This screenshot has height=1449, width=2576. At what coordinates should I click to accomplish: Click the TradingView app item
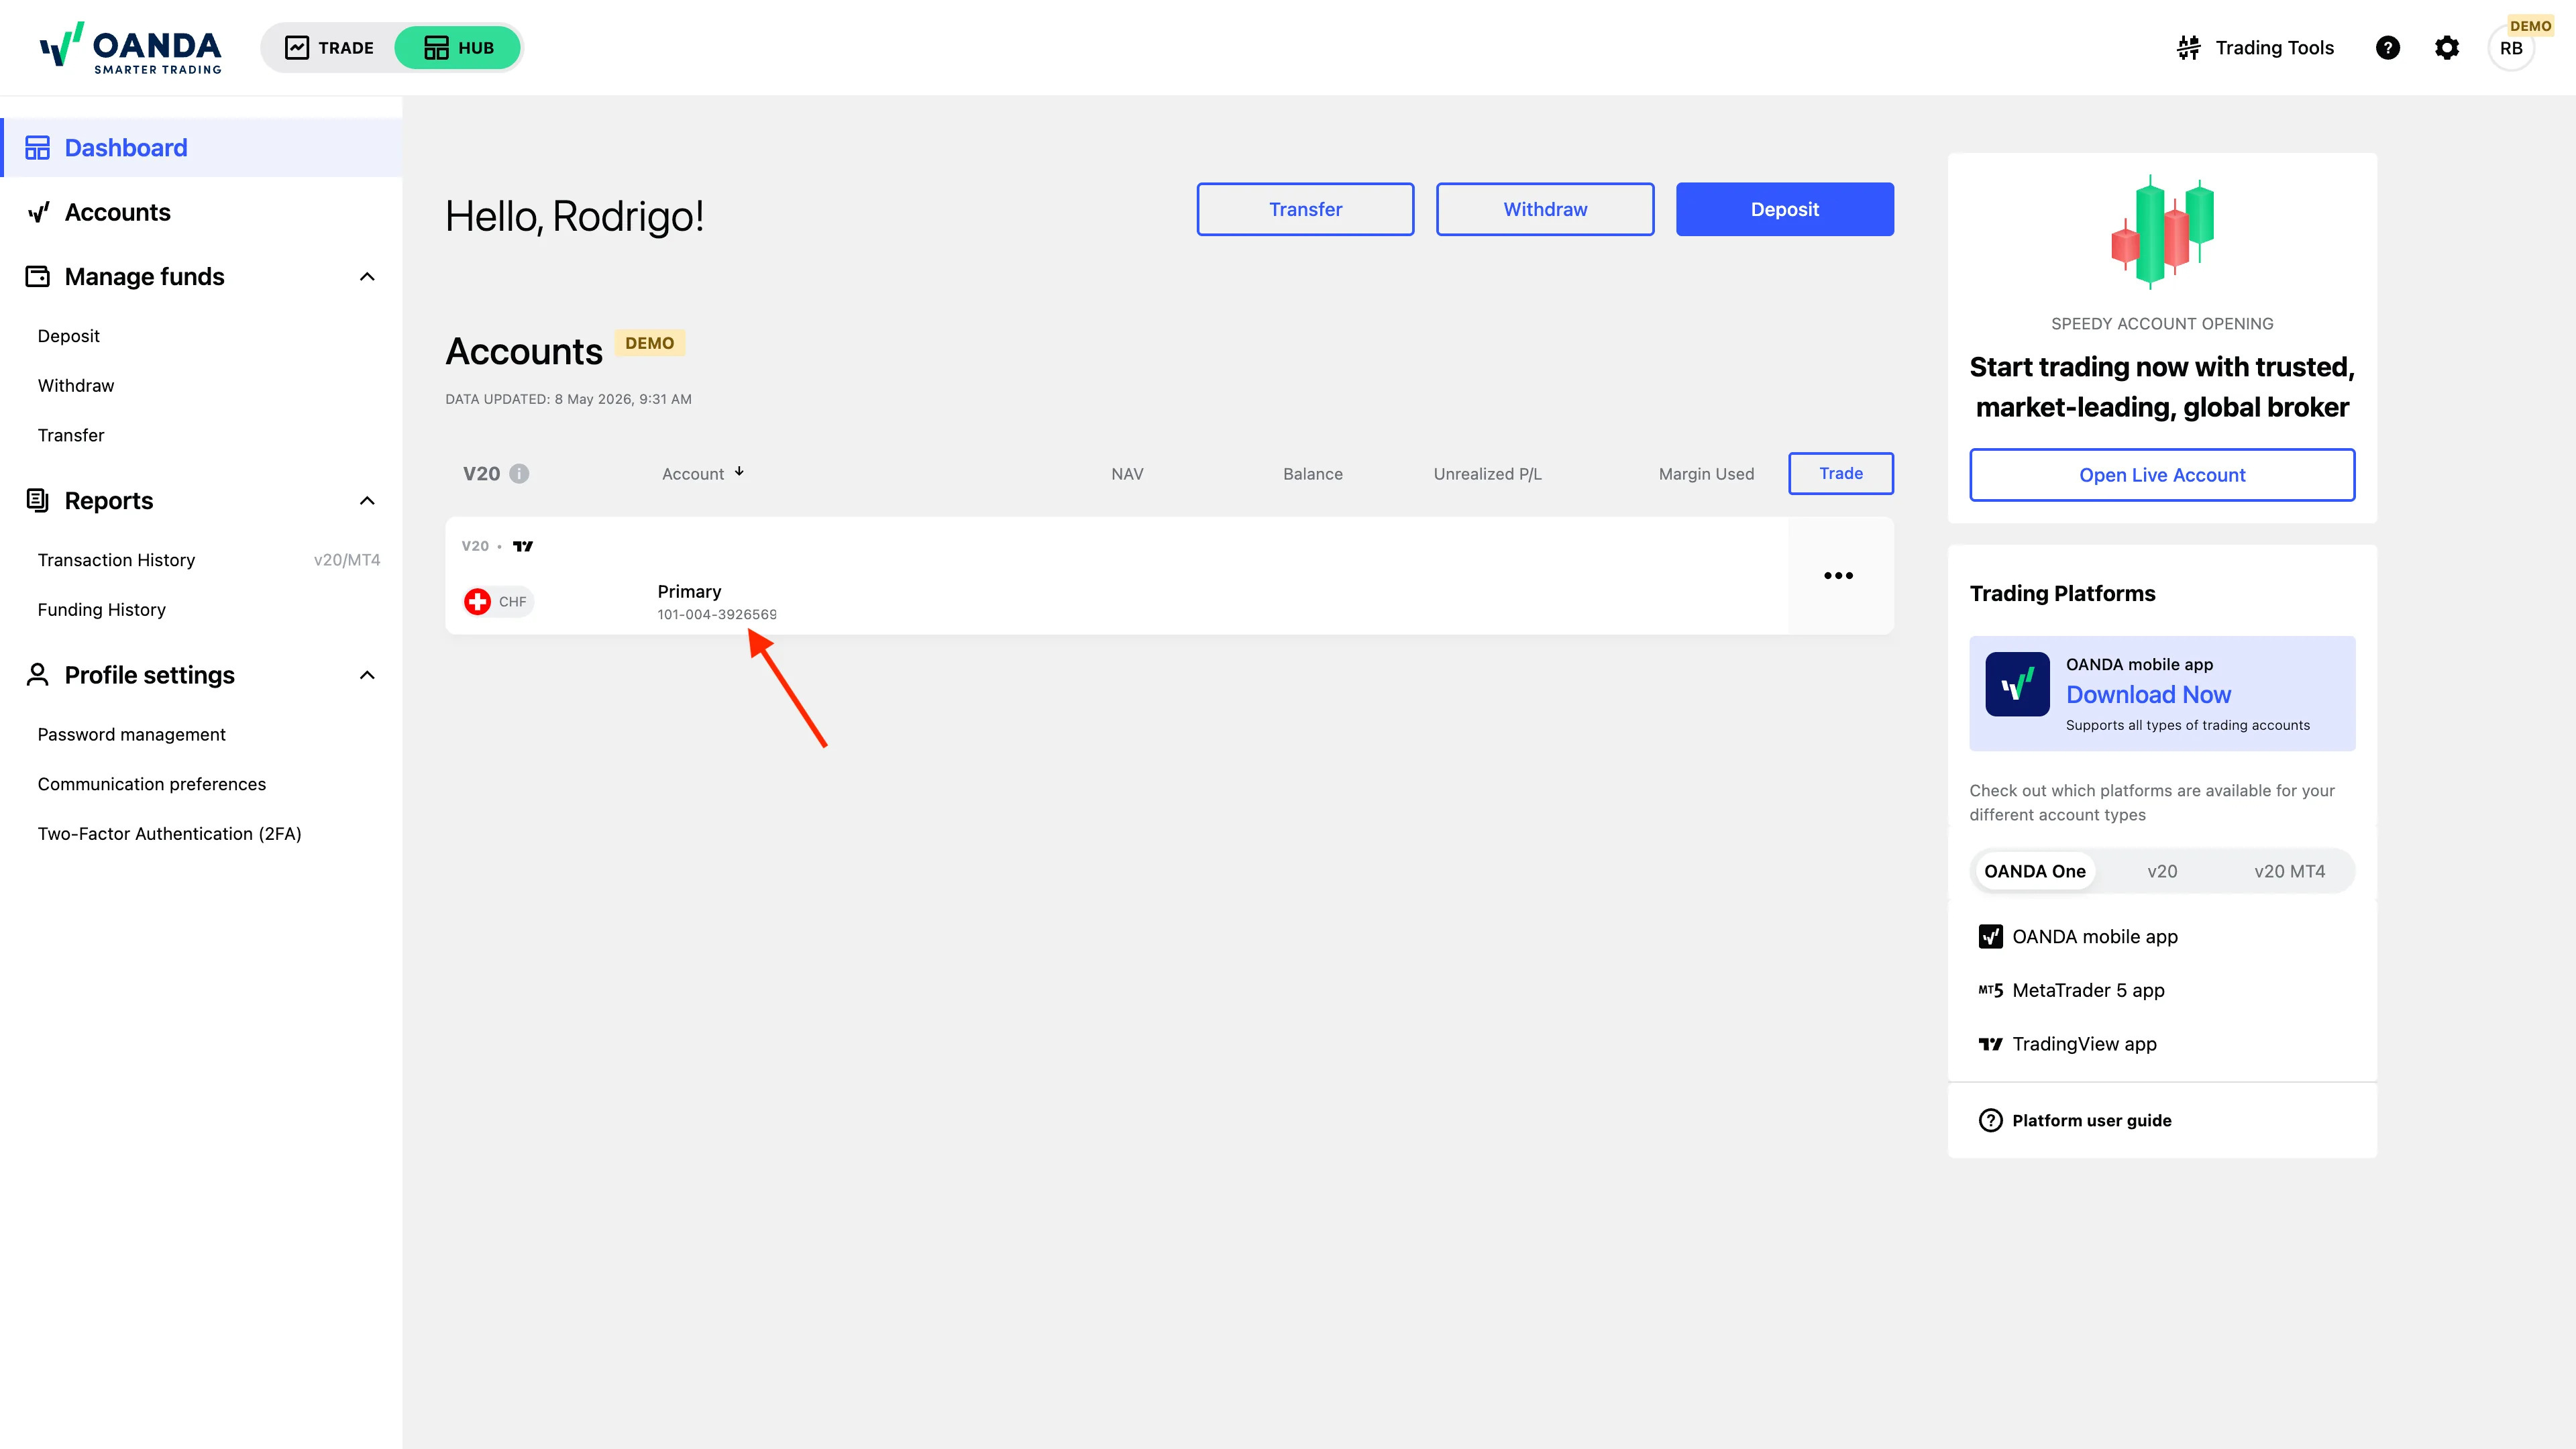pyautogui.click(x=2067, y=1044)
